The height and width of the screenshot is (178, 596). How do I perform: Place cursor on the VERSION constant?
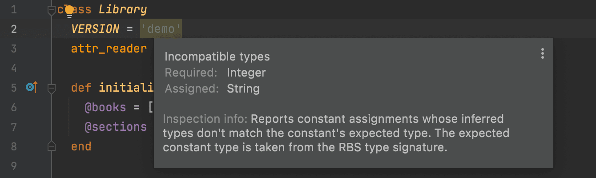coord(95,29)
